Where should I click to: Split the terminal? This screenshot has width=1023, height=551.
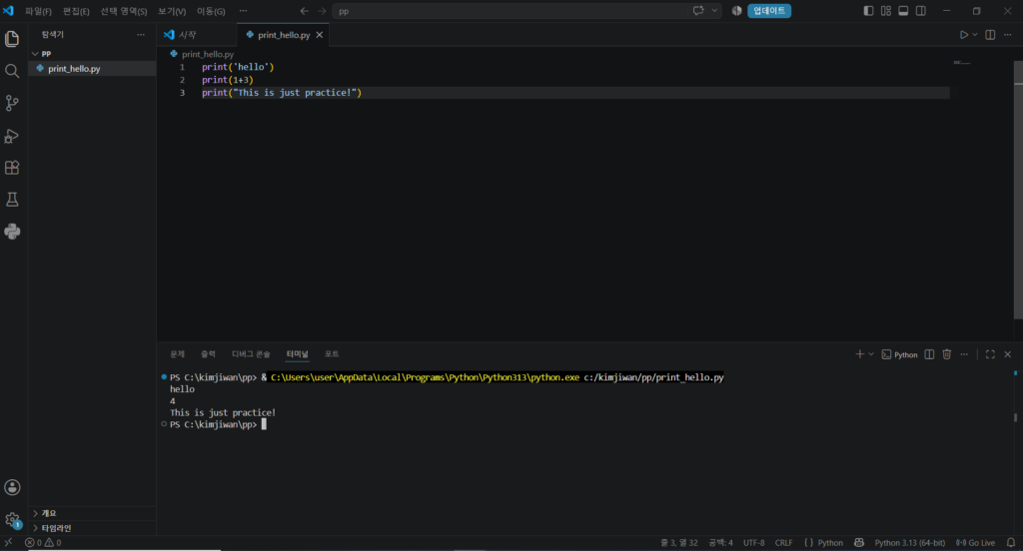pyautogui.click(x=929, y=354)
